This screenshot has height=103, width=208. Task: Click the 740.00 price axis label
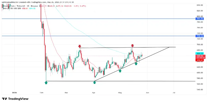(200, 33)
